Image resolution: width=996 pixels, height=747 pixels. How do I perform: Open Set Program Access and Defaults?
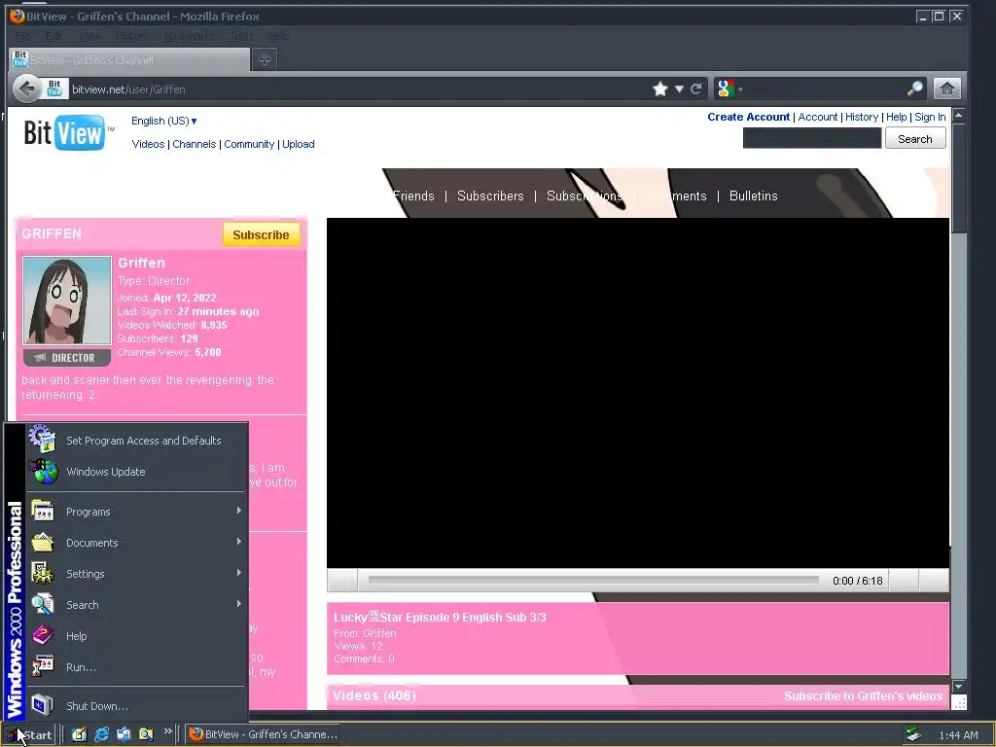(136, 441)
